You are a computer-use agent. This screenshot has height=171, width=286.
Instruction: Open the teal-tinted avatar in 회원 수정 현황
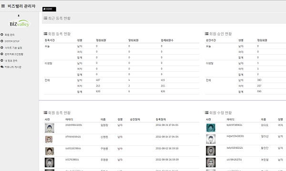pos(211,128)
